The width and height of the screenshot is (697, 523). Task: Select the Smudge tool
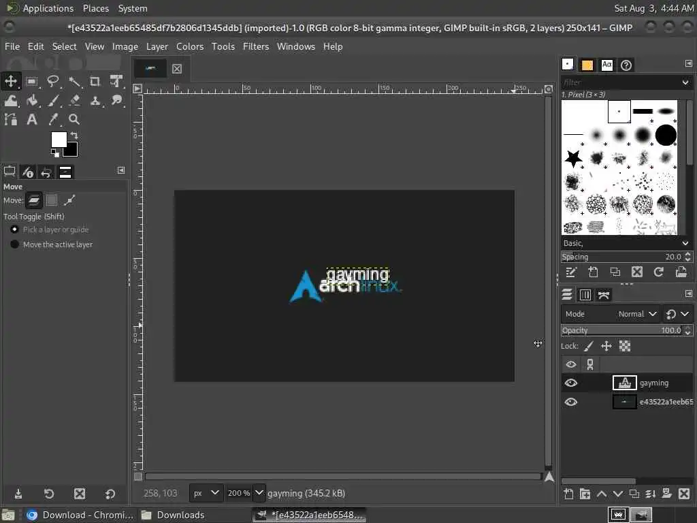(116, 101)
